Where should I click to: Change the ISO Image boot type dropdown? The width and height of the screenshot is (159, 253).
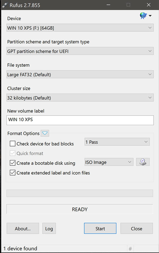[109, 162]
